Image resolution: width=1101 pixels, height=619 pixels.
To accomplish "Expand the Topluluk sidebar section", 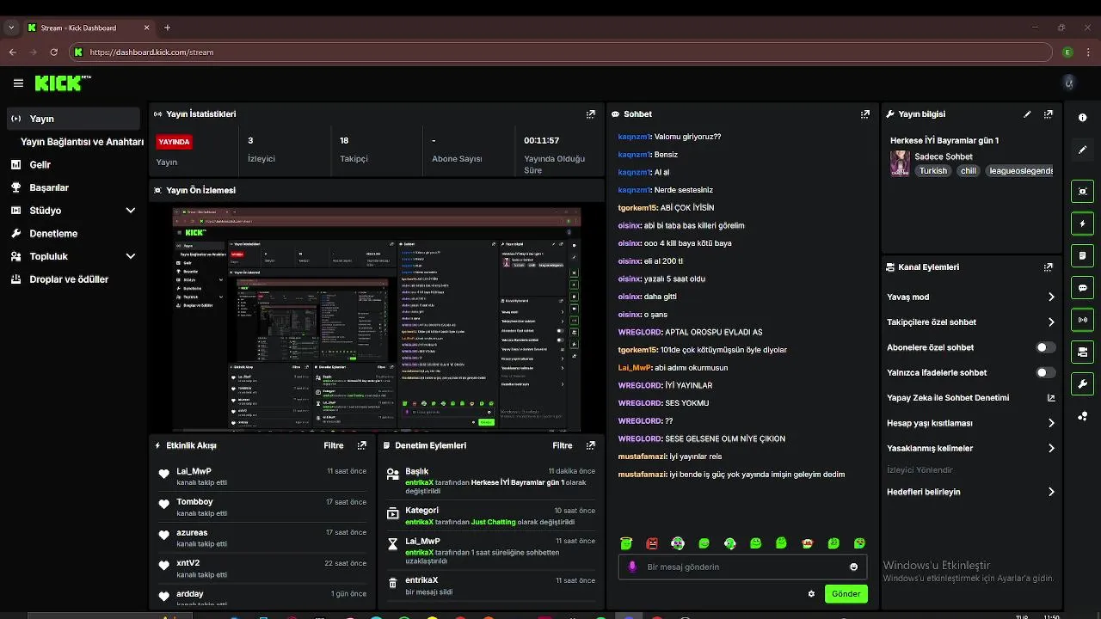I will click(131, 256).
